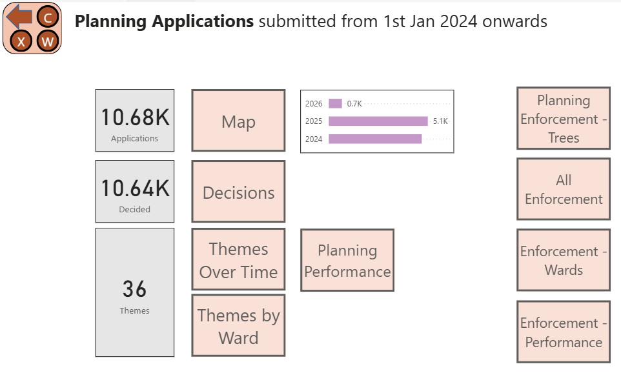This screenshot has height=373, width=621.
Task: Click the back arrow icon
Action: click(19, 15)
